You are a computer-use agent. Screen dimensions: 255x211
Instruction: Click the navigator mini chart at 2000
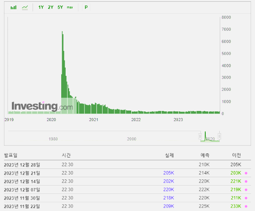pos(131,139)
